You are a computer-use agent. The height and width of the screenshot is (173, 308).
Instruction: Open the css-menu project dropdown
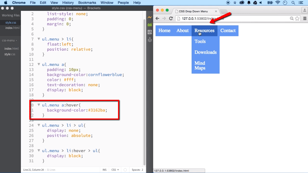coord(10,40)
